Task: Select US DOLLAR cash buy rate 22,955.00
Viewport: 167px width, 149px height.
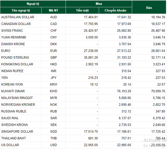Action: [91, 145]
